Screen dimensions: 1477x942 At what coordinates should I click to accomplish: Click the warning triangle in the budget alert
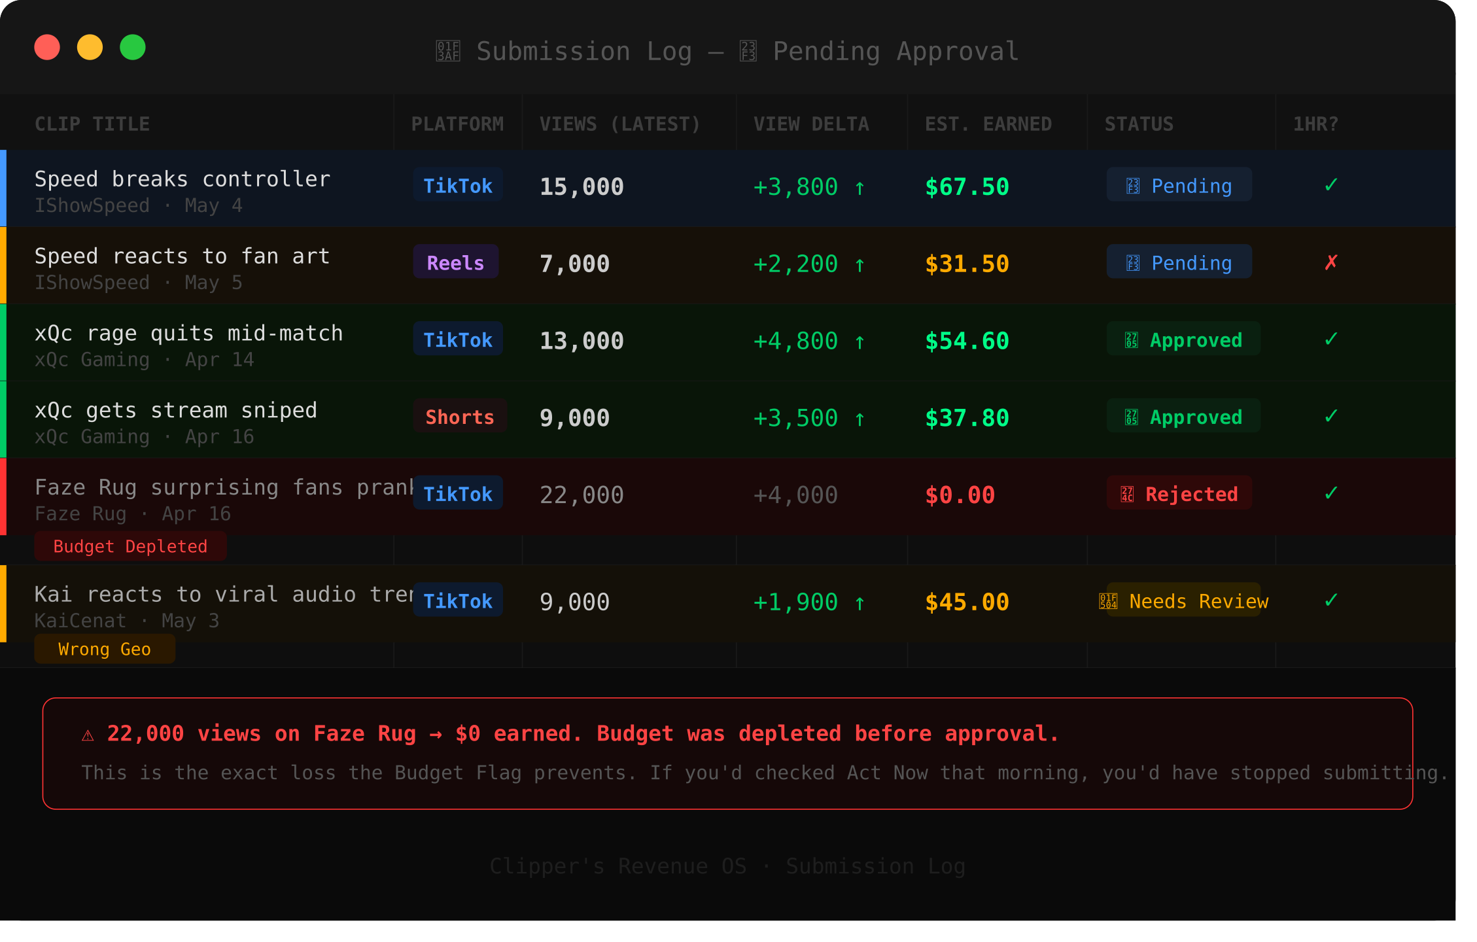pyautogui.click(x=88, y=735)
